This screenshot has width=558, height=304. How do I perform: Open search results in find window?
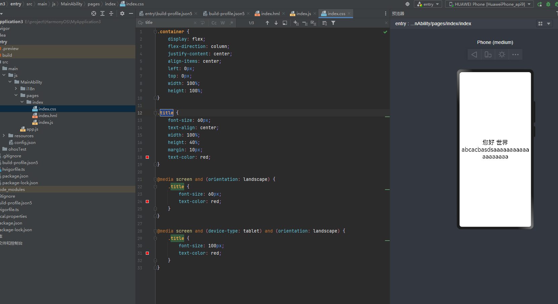pos(285,23)
